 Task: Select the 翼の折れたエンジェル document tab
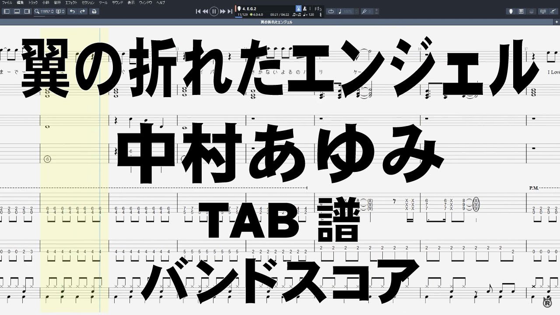point(276,21)
